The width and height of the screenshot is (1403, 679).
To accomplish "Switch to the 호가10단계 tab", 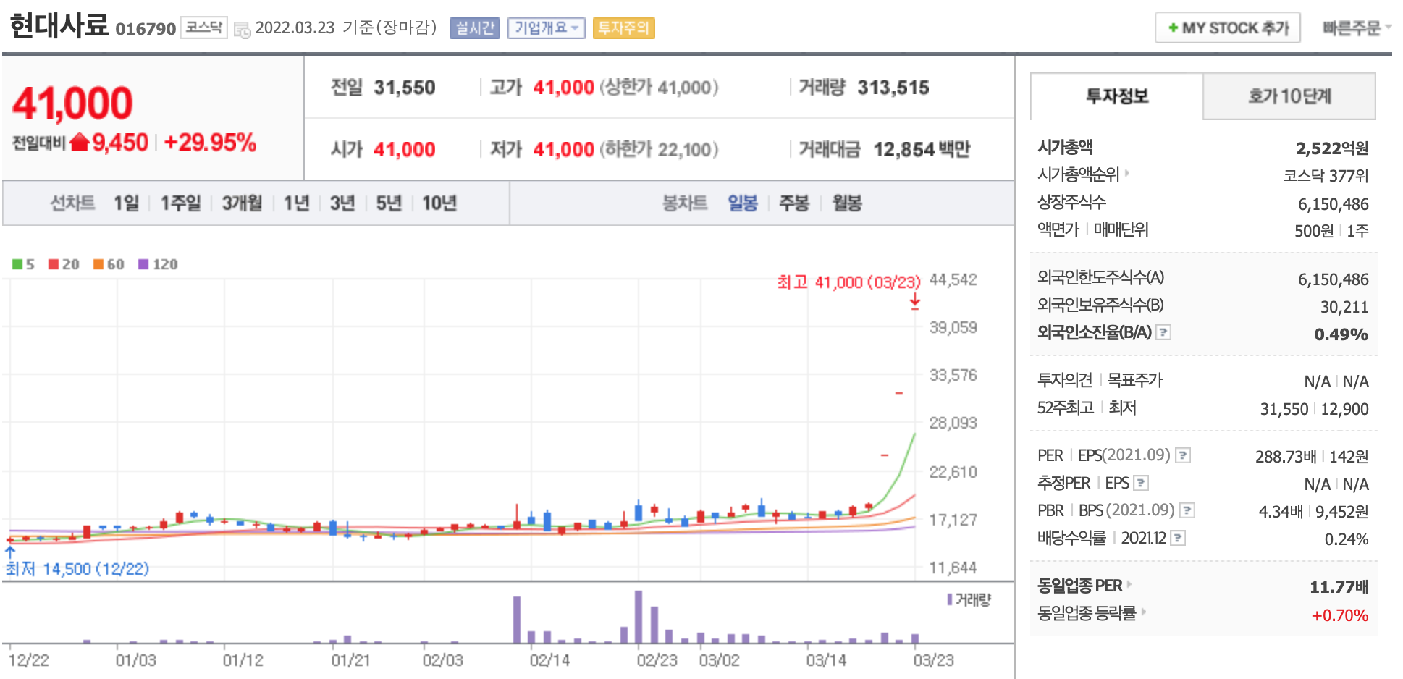I will pyautogui.click(x=1289, y=96).
